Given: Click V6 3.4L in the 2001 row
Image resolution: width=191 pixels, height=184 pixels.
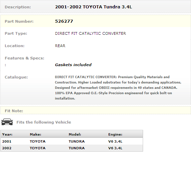Looking at the screenshot, I should click(115, 141).
